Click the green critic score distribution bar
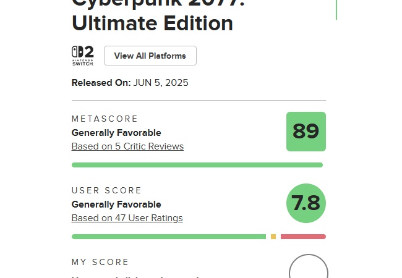The width and height of the screenshot is (402, 278). tap(197, 165)
